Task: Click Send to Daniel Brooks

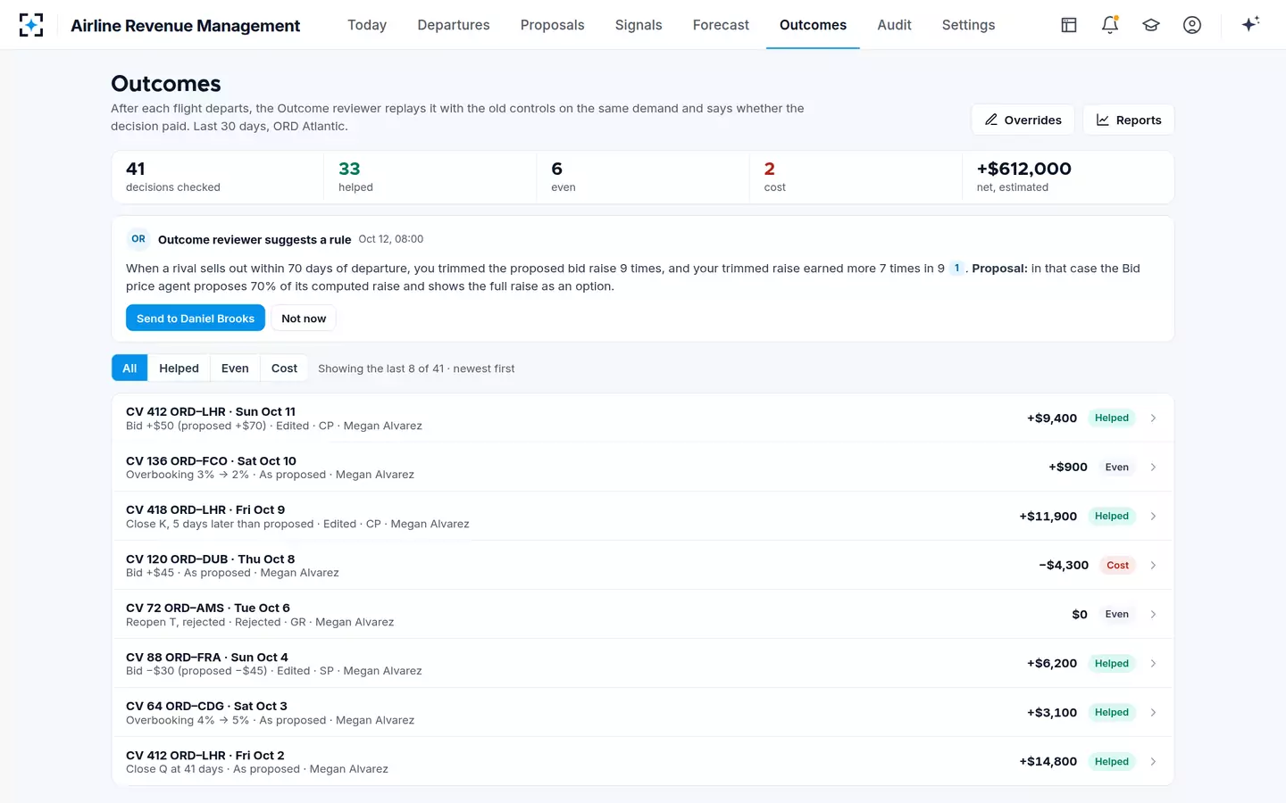Action: tap(196, 319)
